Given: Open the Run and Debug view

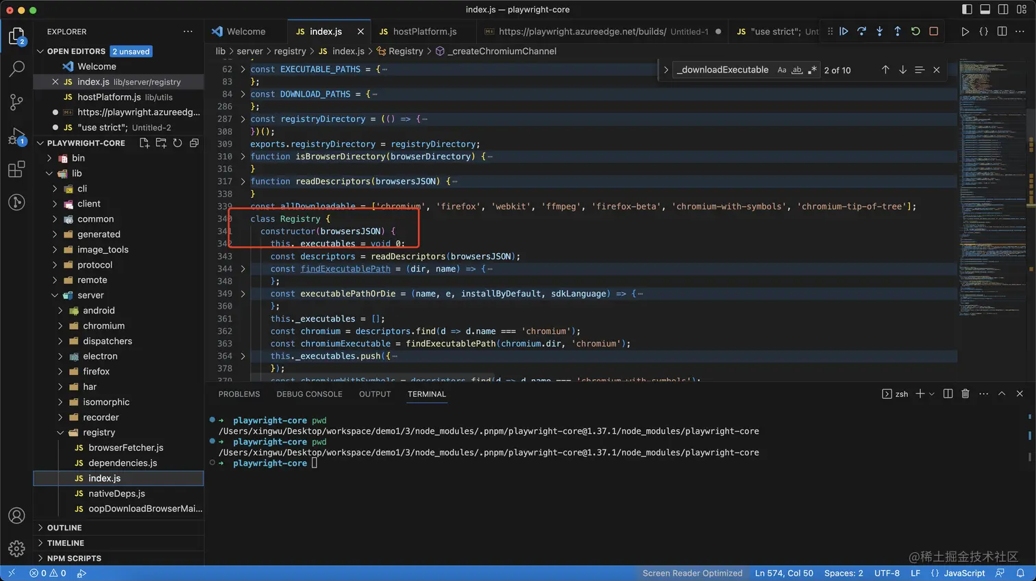Looking at the screenshot, I should [16, 135].
